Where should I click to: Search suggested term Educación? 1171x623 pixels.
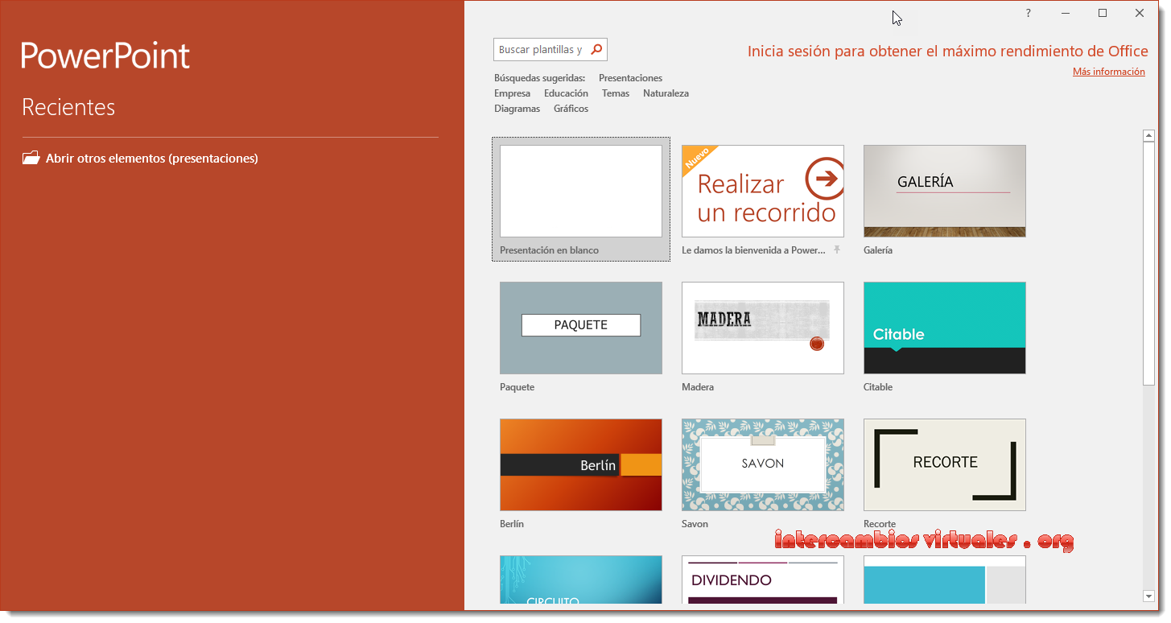tap(566, 93)
